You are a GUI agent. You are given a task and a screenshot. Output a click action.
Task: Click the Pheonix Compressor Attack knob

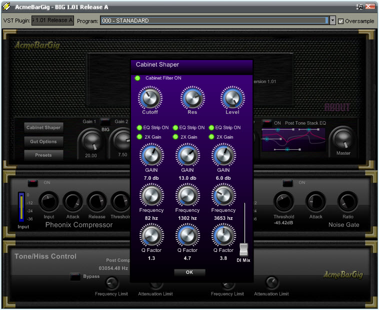(x=73, y=202)
